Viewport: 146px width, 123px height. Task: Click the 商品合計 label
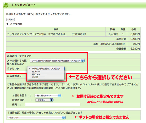pyautogui.click(x=121, y=39)
